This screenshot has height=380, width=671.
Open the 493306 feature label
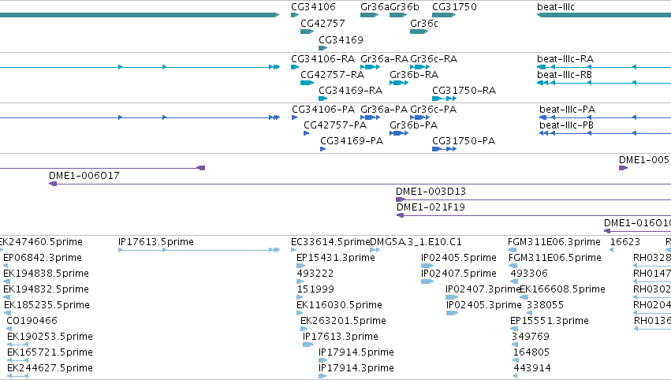pos(529,273)
